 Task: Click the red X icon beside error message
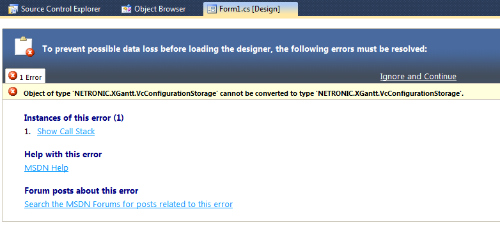[12, 91]
